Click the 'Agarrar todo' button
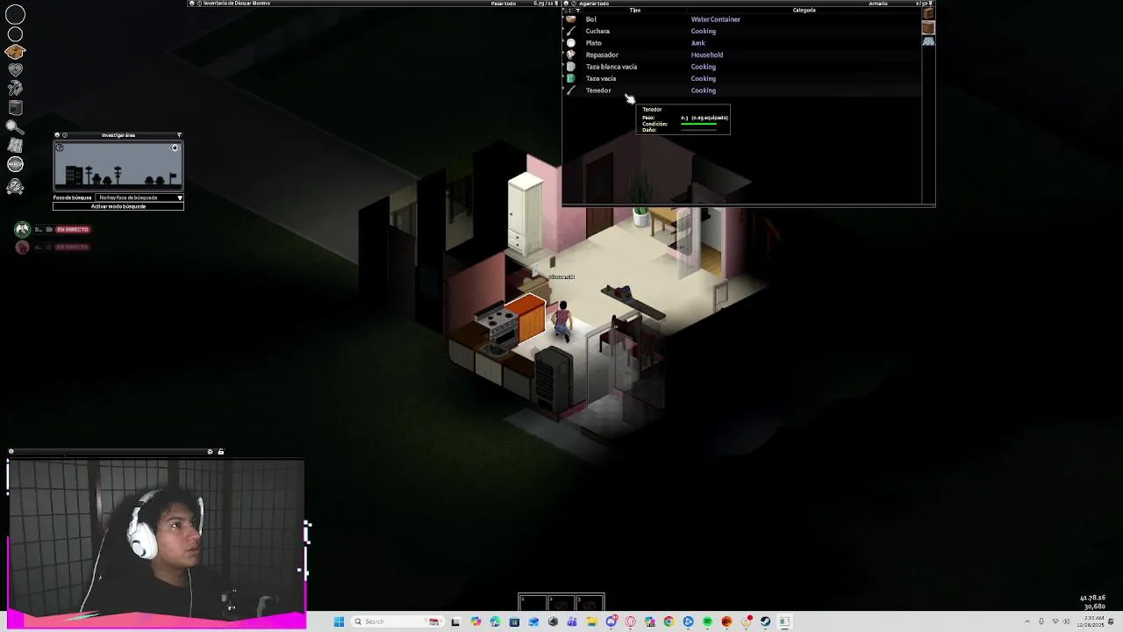 pyautogui.click(x=594, y=4)
